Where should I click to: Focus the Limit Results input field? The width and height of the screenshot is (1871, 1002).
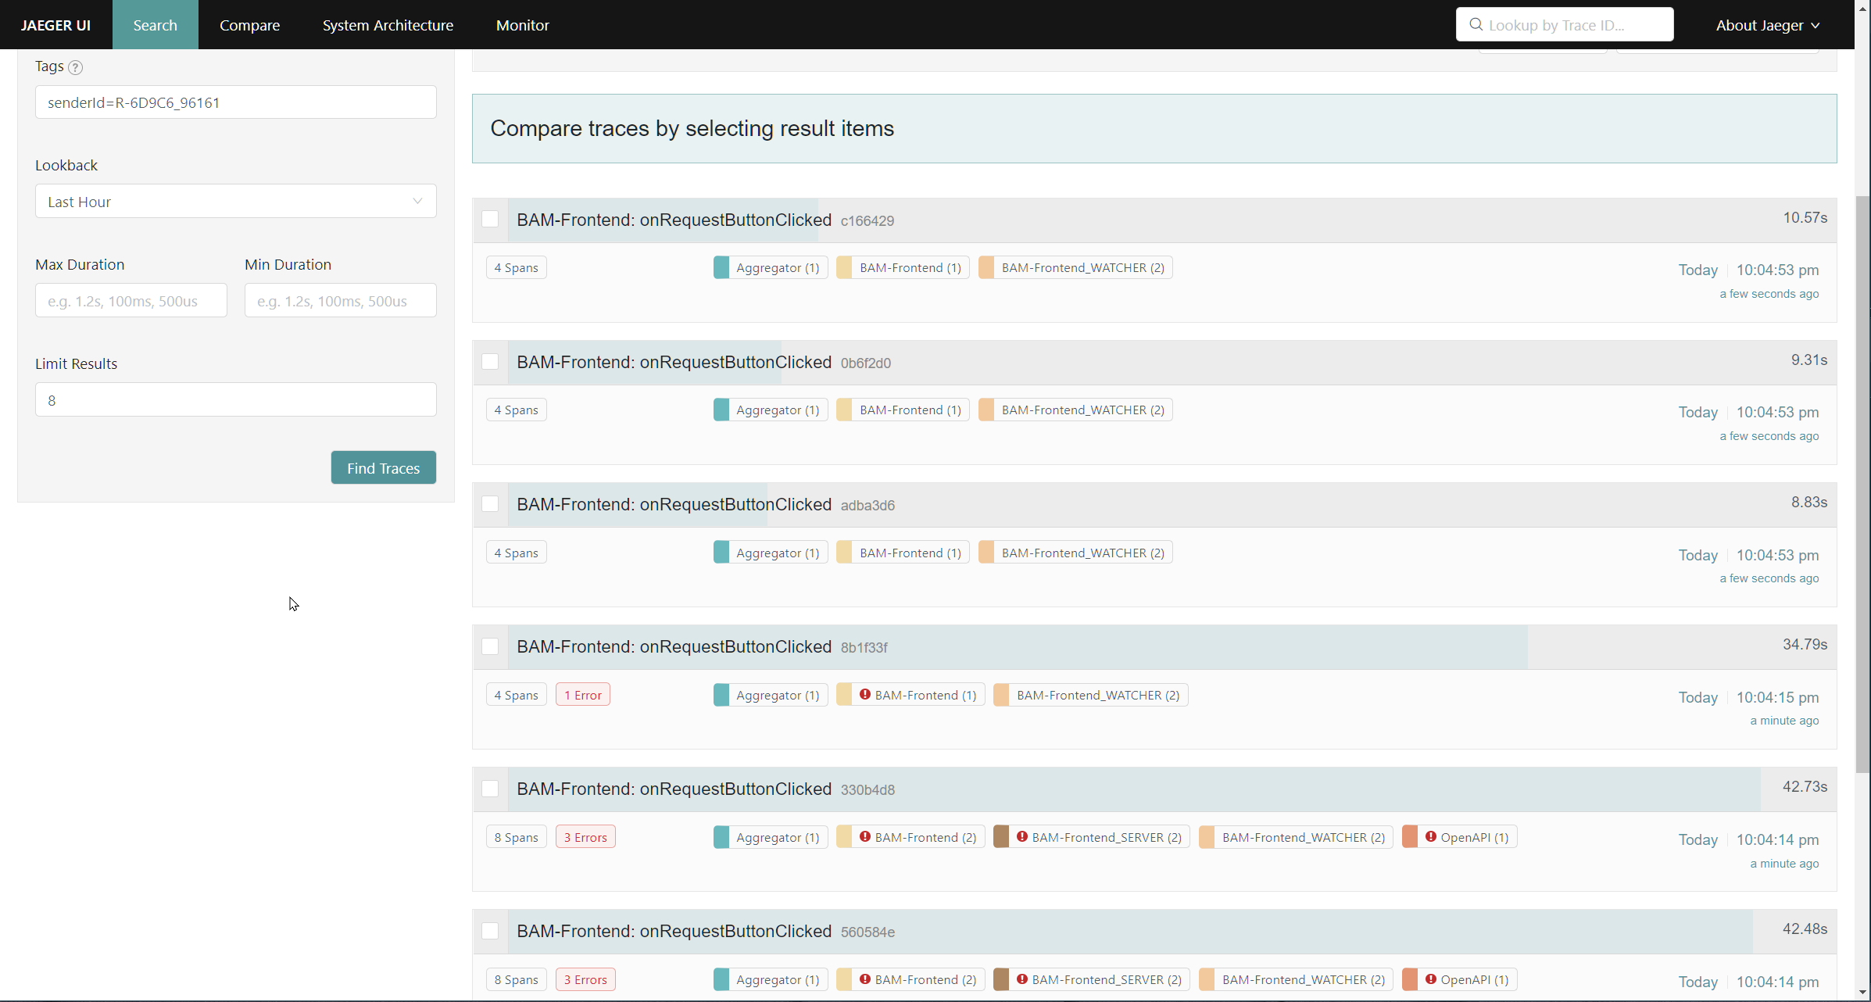click(x=235, y=400)
